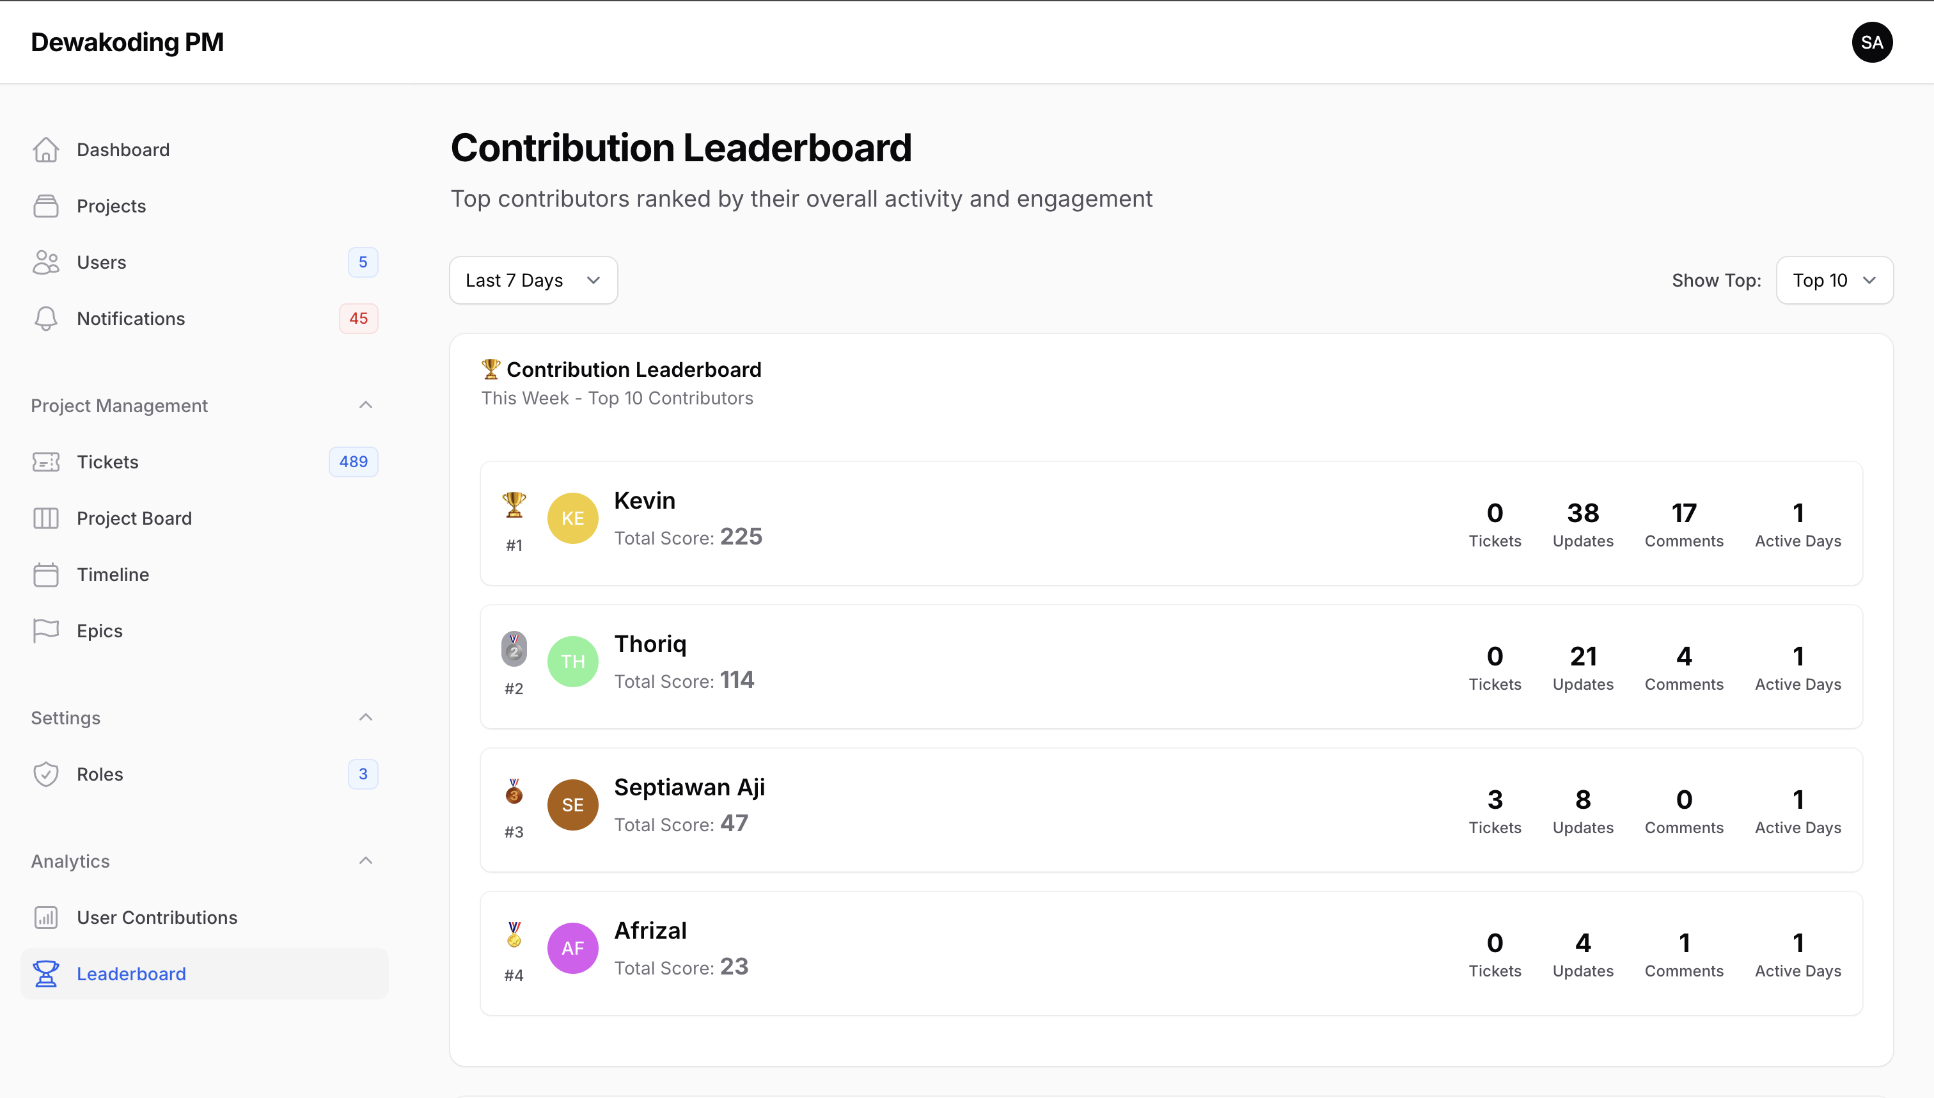The height and width of the screenshot is (1098, 1934).
Task: Click the Dashboard home icon
Action: (x=45, y=149)
